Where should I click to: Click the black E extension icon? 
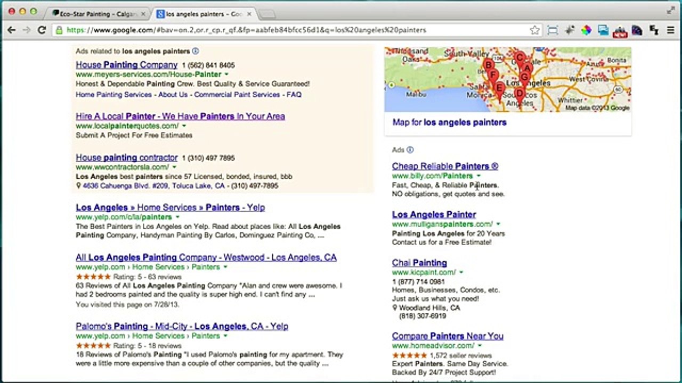pos(653,30)
